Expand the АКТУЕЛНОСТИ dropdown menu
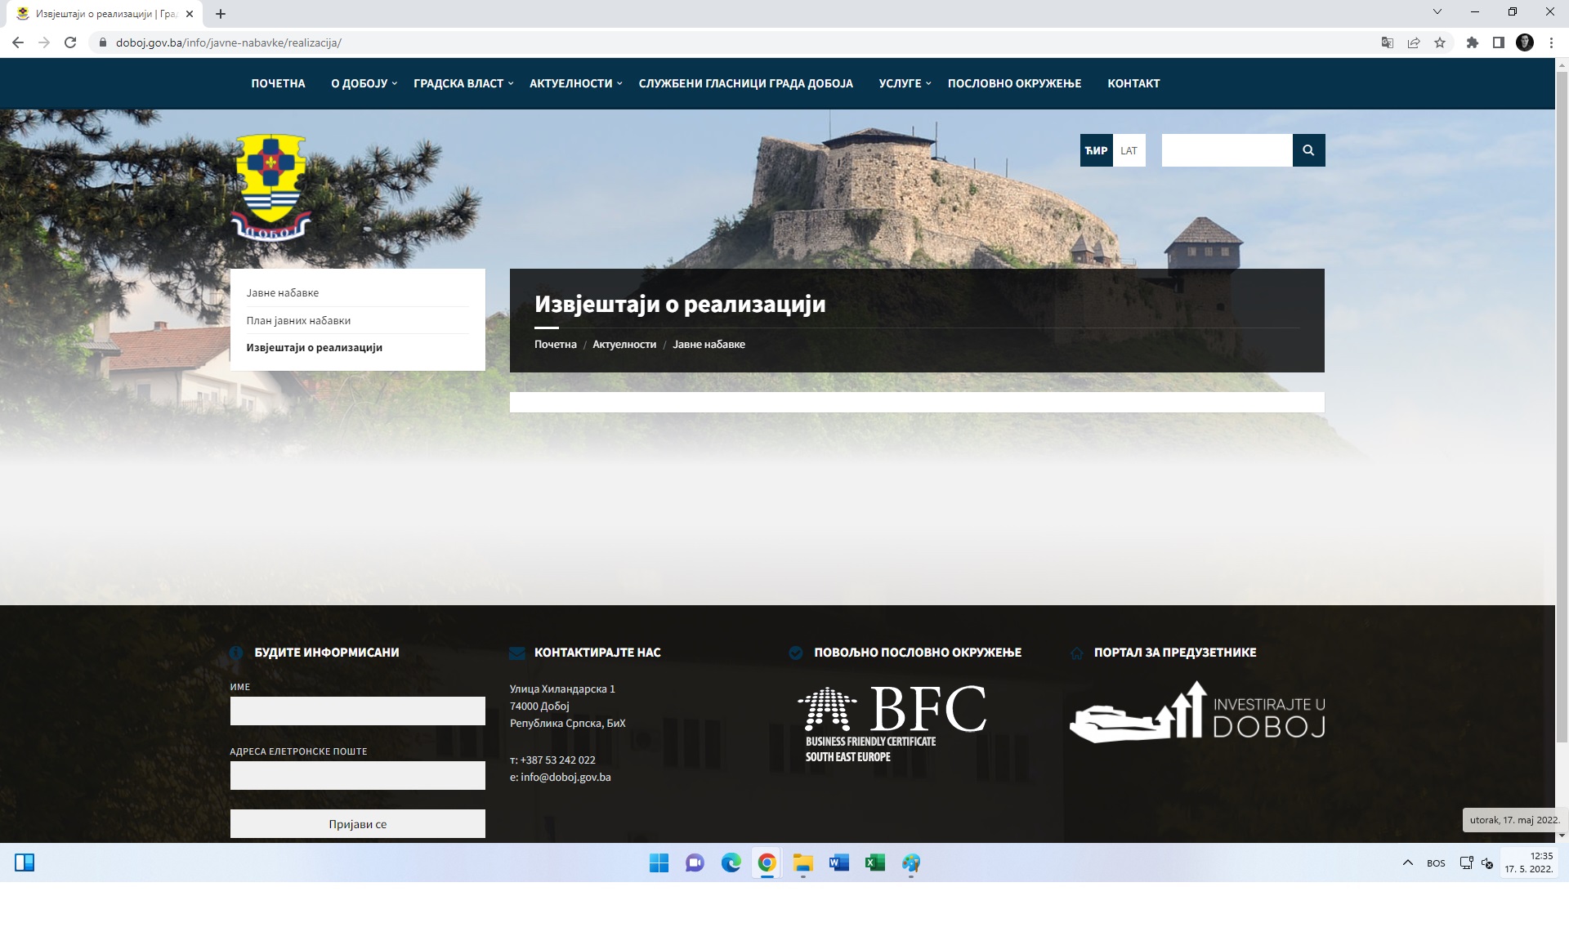1569x936 pixels. pos(575,83)
